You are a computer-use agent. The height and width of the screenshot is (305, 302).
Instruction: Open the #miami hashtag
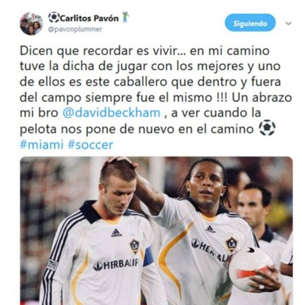coord(42,145)
